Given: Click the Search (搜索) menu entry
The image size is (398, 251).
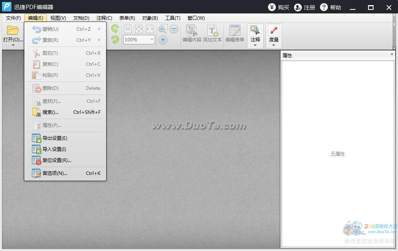Looking at the screenshot, I should [x=50, y=112].
